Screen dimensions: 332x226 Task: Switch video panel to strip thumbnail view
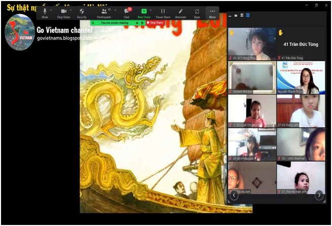click(x=242, y=15)
